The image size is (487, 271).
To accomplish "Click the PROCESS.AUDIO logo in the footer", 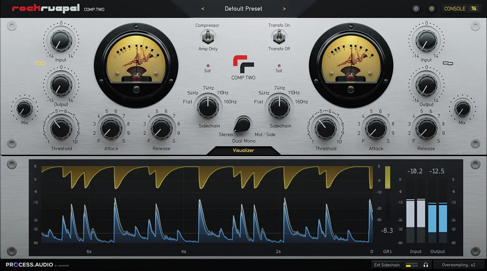I will click(x=29, y=265).
